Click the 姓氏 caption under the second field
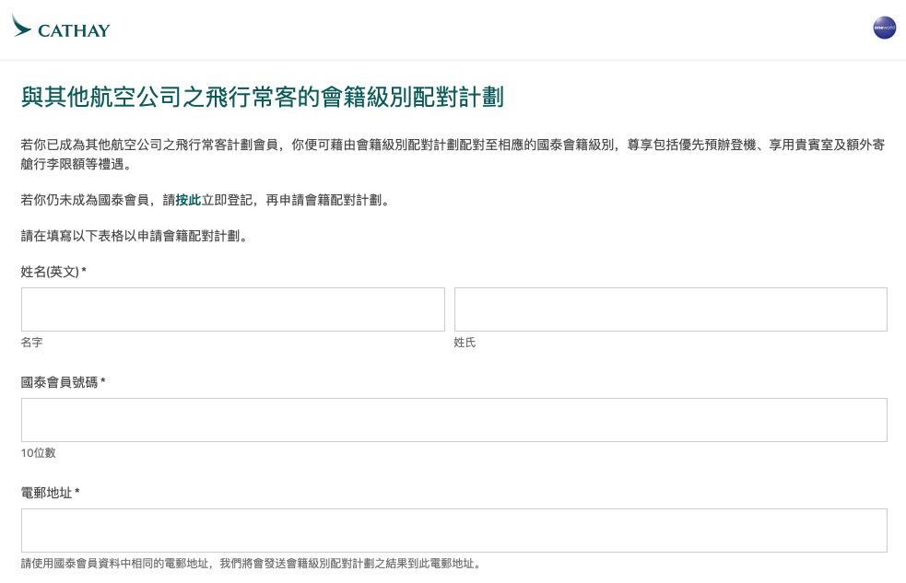 pyautogui.click(x=465, y=343)
